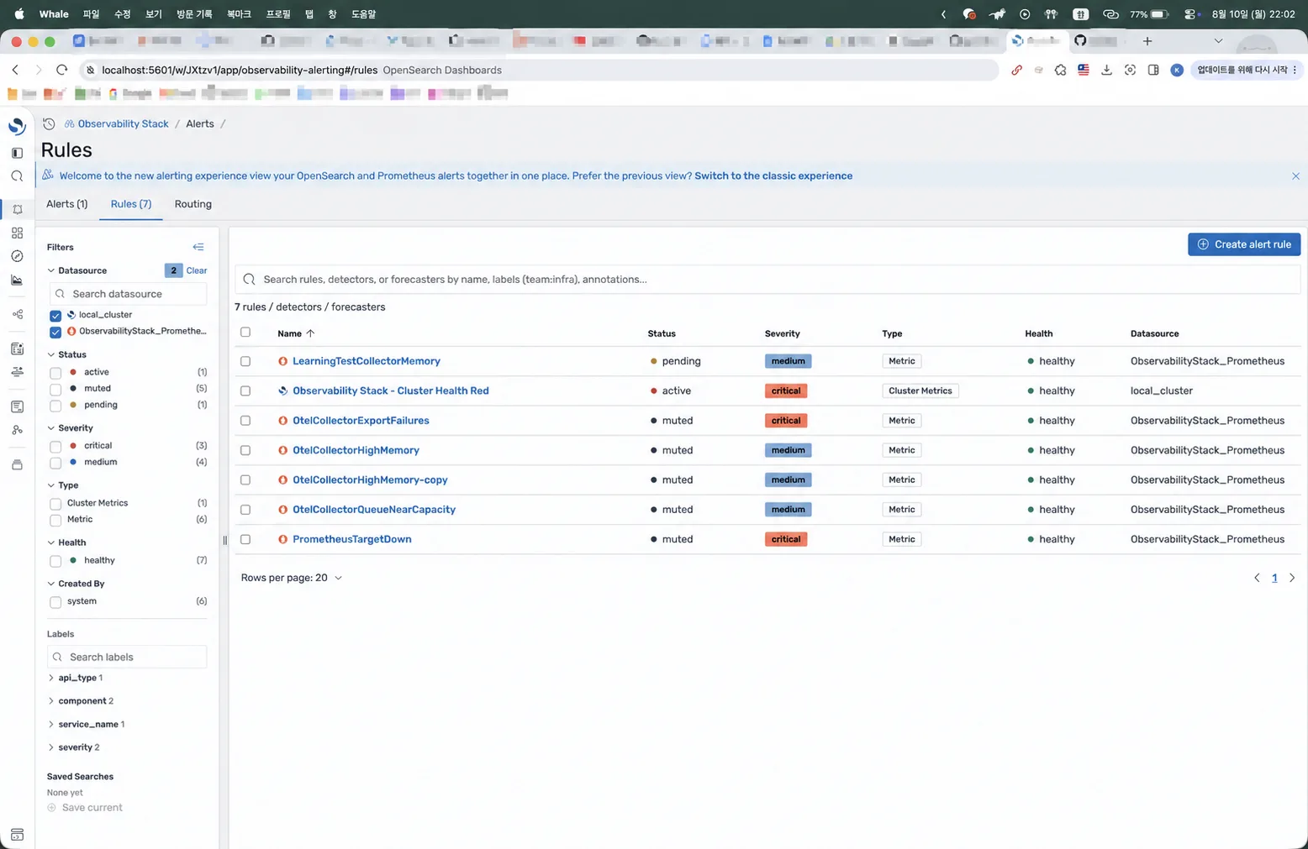Go to the next page of results
Image resolution: width=1308 pixels, height=849 pixels.
point(1292,578)
